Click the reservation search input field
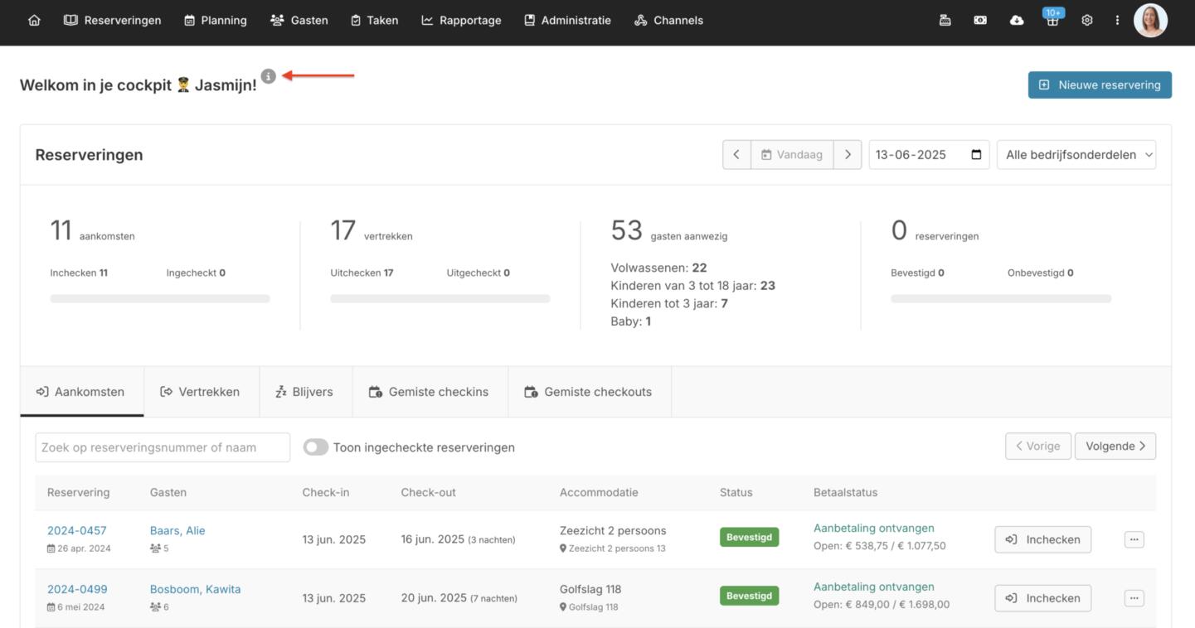Viewport: 1195px width, 628px height. 163,447
